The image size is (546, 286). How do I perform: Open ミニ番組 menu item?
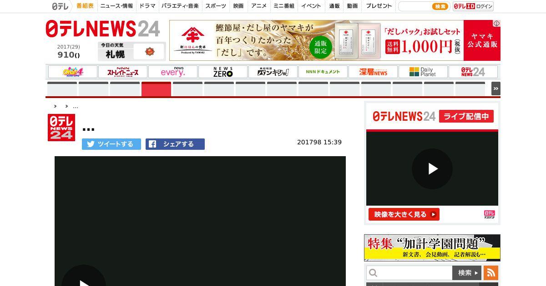coord(284,6)
